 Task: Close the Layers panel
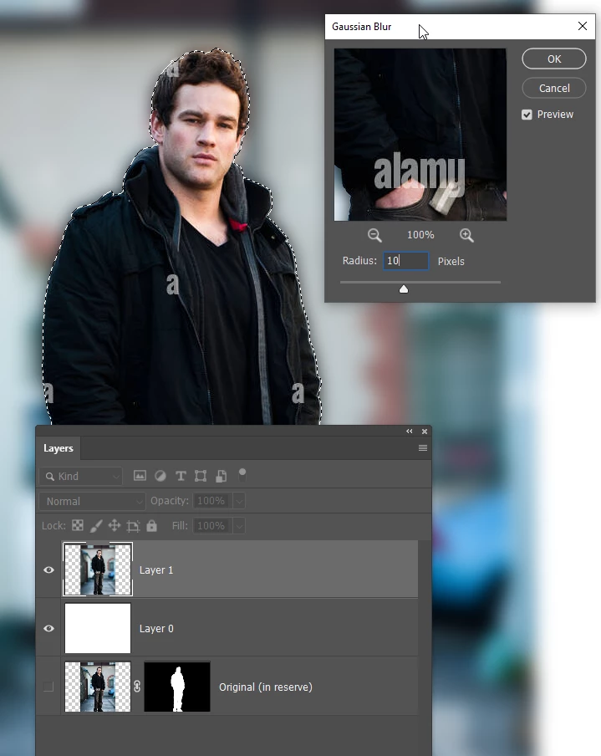point(425,432)
